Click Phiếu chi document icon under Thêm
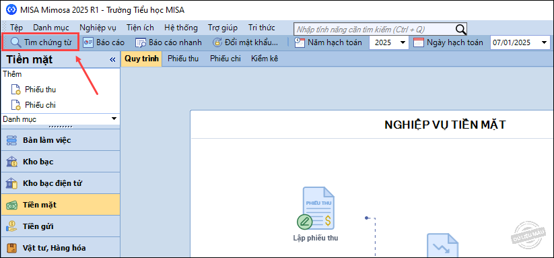The image size is (554, 258). coord(16,105)
